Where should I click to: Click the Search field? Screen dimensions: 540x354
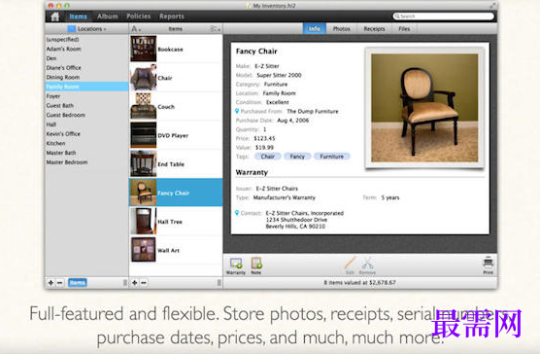(x=443, y=17)
